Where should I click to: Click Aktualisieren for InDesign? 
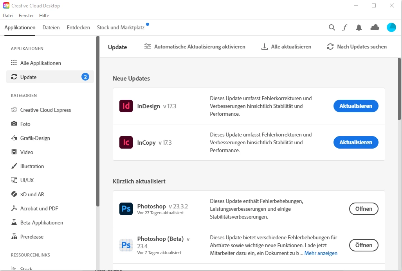tap(356, 106)
